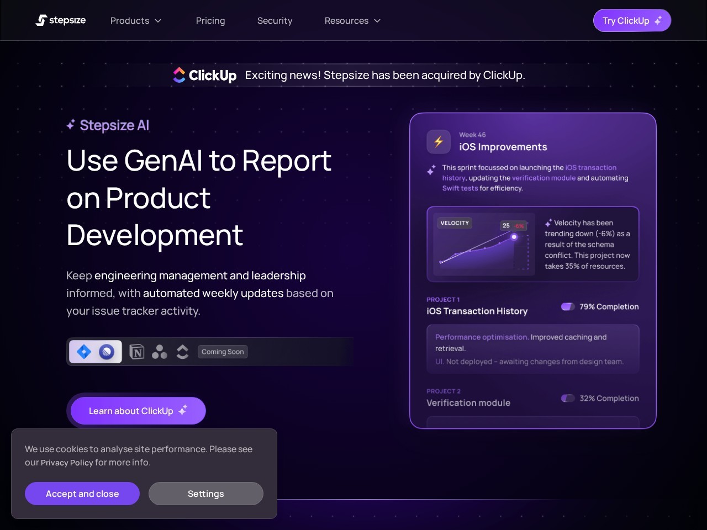Click the VELOCITY chart label

[x=455, y=223]
